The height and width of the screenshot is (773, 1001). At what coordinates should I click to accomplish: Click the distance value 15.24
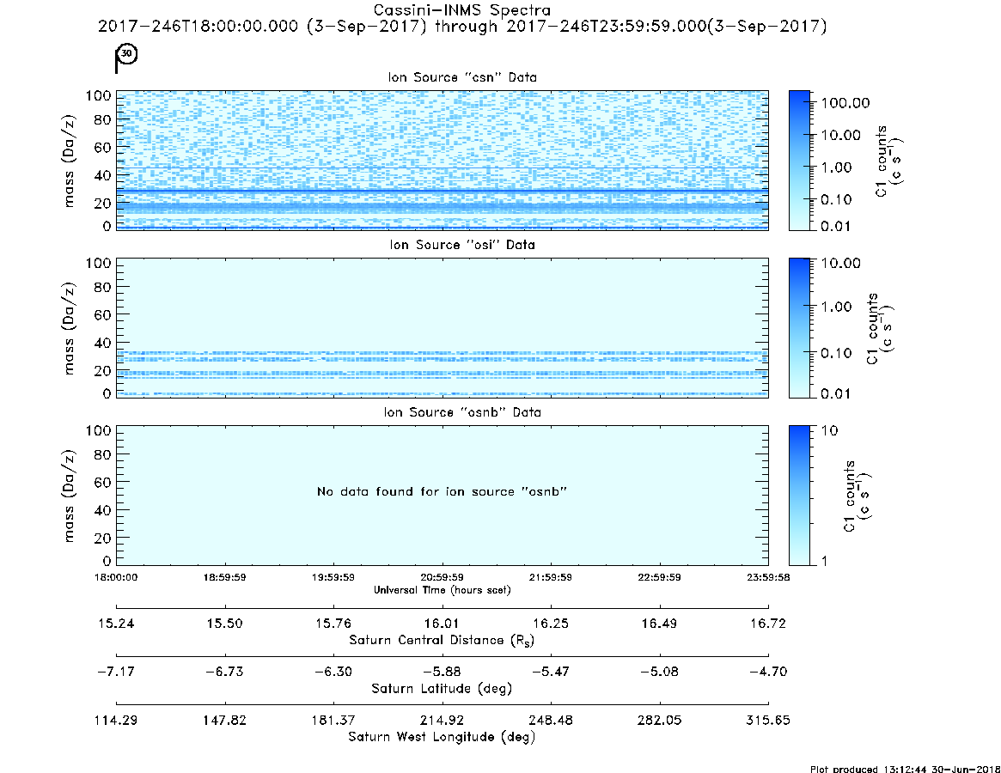tap(116, 624)
